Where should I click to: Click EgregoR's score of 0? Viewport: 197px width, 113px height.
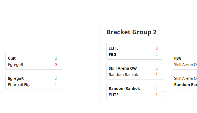(56, 65)
